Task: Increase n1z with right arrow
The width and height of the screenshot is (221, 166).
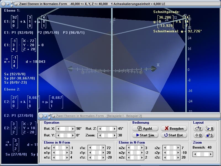Action: 67,157
